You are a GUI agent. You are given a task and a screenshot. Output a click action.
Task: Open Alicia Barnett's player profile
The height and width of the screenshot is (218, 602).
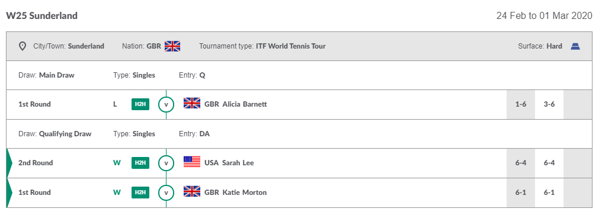point(245,104)
